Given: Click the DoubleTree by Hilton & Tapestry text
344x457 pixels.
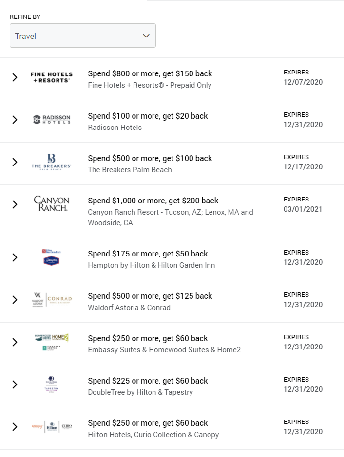Looking at the screenshot, I should point(140,392).
